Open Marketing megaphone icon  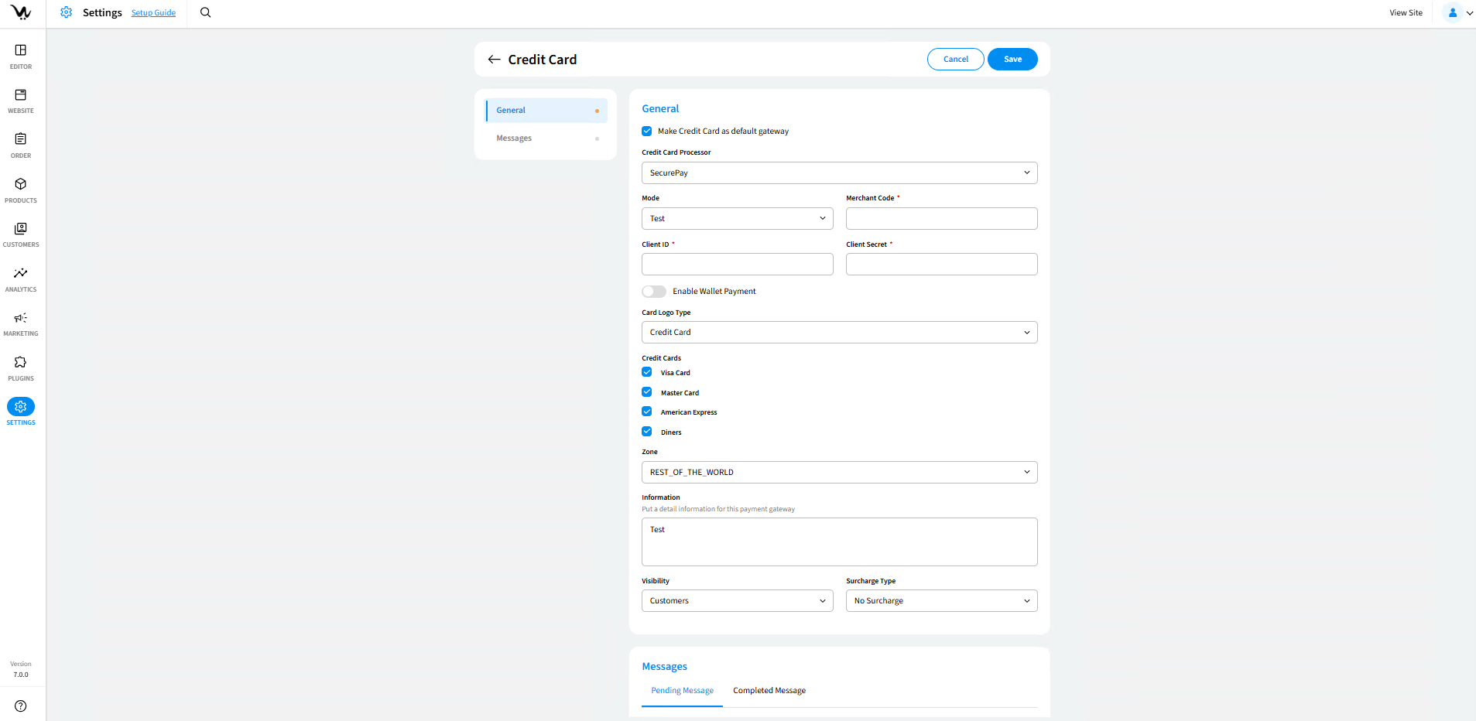[x=21, y=319]
